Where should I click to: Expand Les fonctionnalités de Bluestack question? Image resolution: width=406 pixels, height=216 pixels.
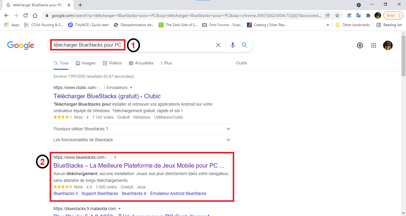[142, 140]
